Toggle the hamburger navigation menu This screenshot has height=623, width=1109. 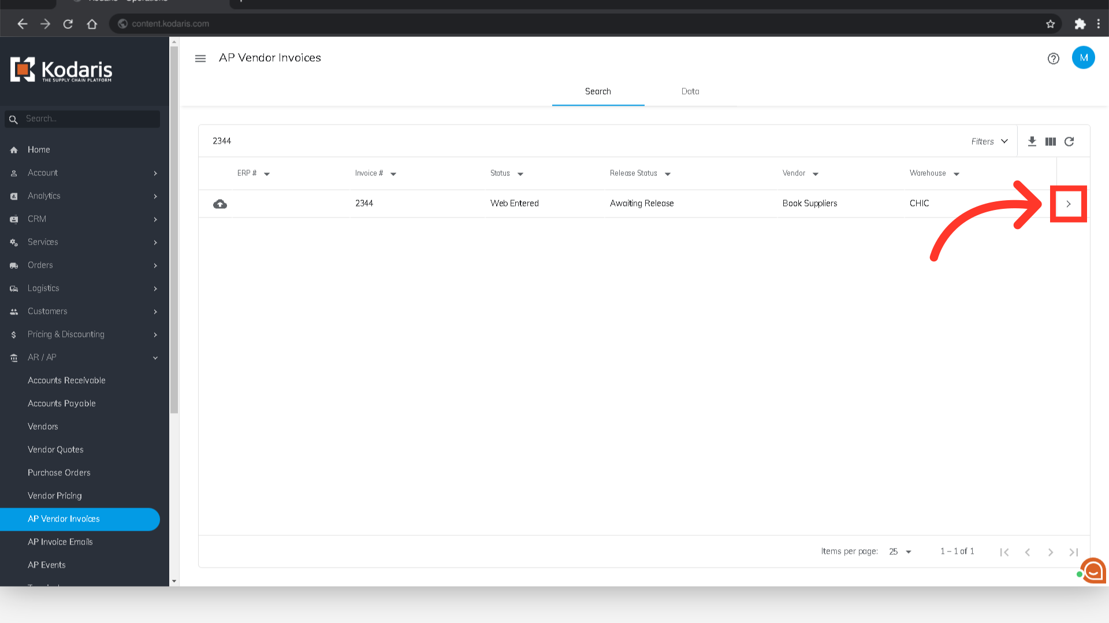click(x=200, y=58)
